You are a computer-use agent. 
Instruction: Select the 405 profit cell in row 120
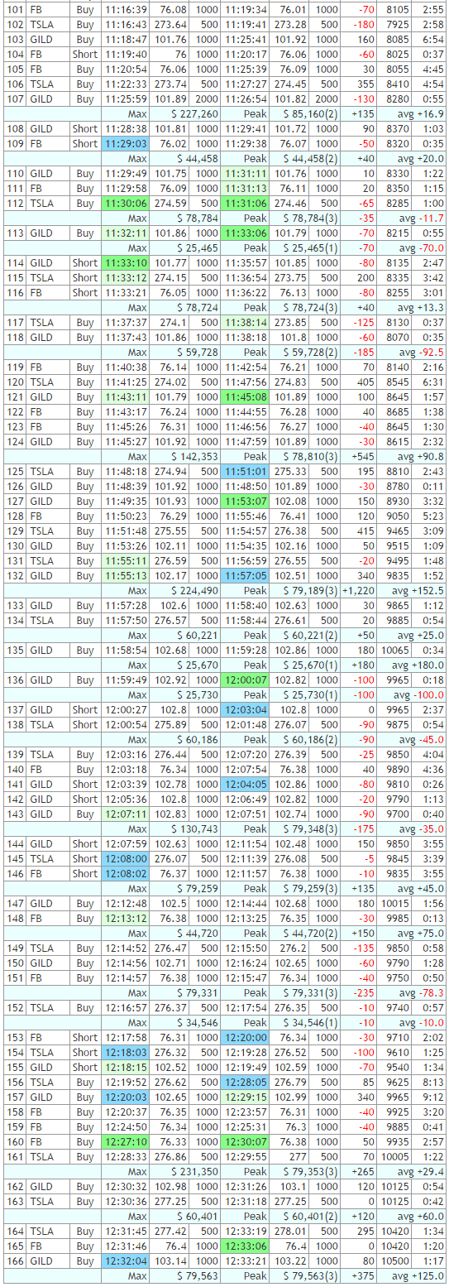click(360, 382)
